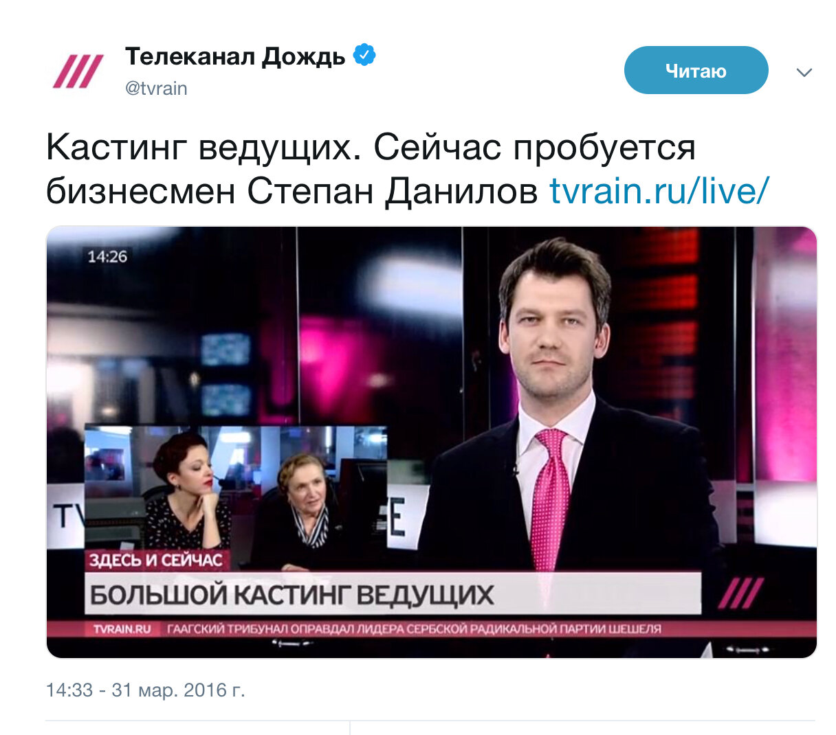
Task: Click the inset studio picture with two women
Action: click(235, 497)
